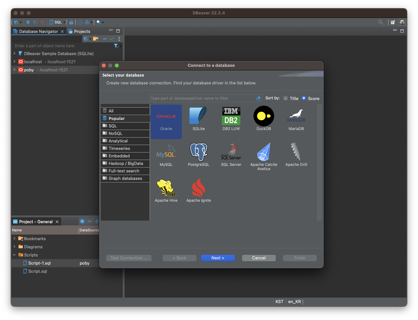Click New Connection plug icon in main toolbar
The width and height of the screenshot is (418, 320).
(16, 22)
